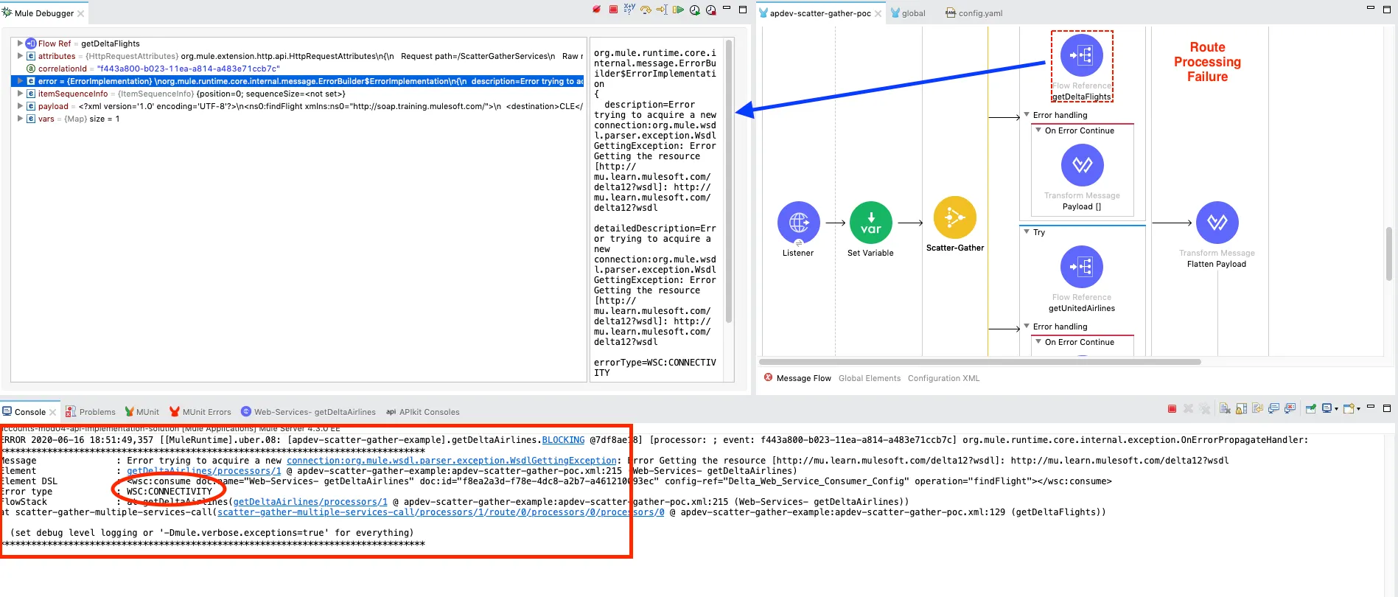Select the correlationId row
The image size is (1398, 597).
tap(298, 69)
